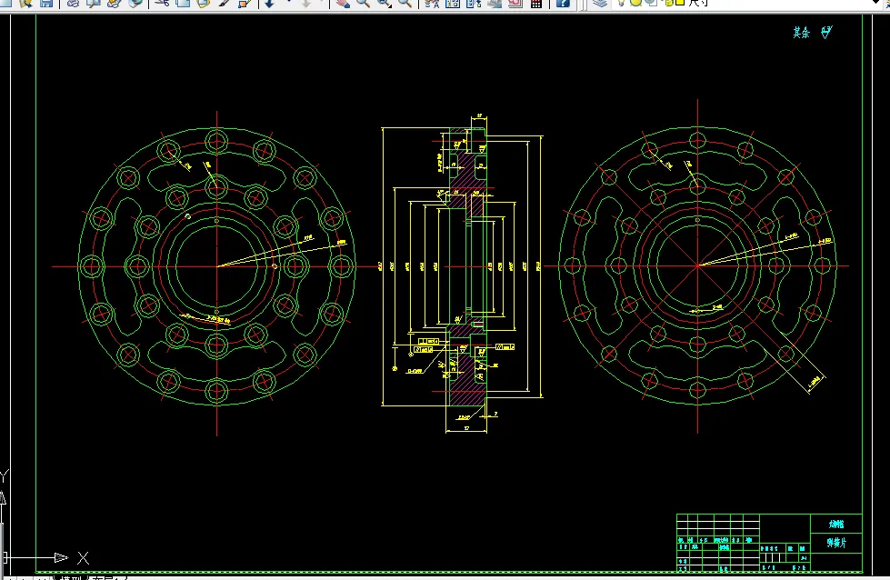
Task: Open the Block Editor icon
Action: 245,3
